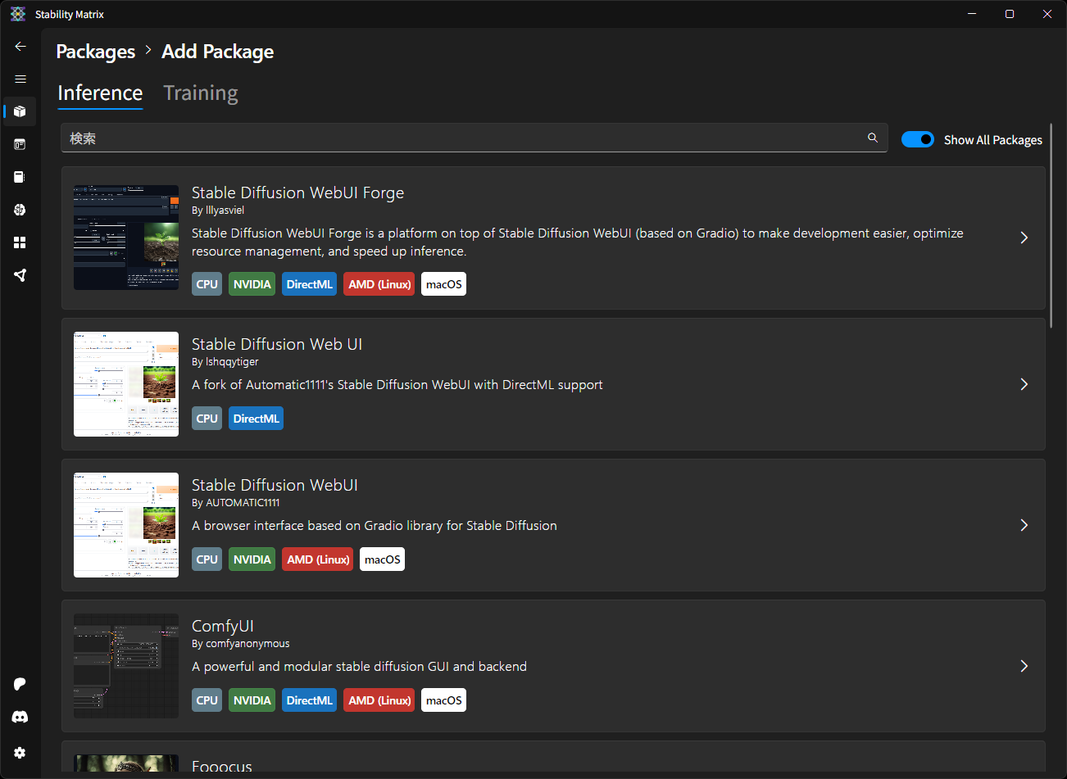Click the 'A browser interface based on Gradio' description

point(375,526)
